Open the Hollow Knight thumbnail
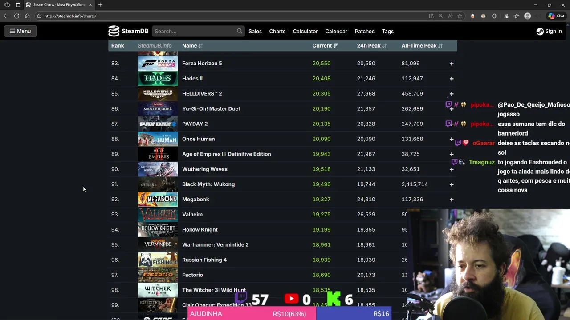This screenshot has width=570, height=320. click(x=158, y=229)
